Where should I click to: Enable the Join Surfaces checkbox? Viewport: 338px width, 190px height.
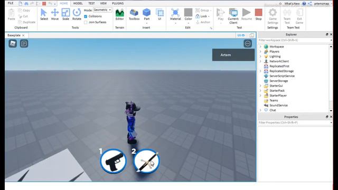(x=86, y=22)
